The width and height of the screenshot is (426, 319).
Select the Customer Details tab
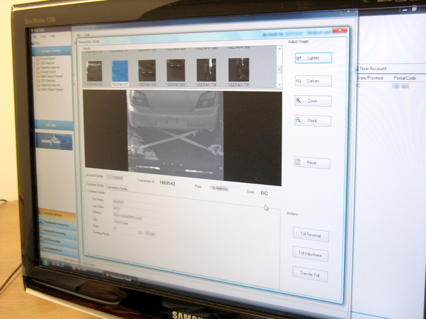[x=95, y=185]
